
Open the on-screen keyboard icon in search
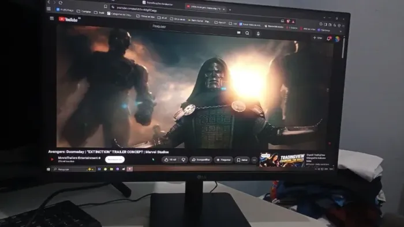(239, 32)
